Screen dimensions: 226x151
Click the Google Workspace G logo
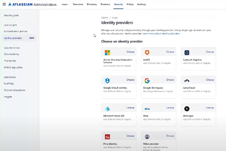coord(147,81)
